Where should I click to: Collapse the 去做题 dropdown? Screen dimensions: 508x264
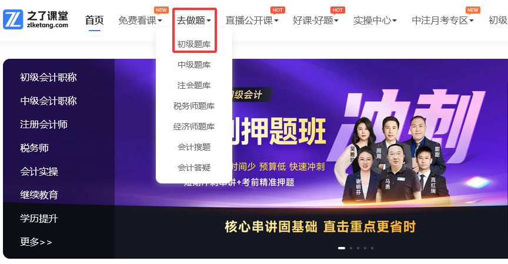click(194, 21)
